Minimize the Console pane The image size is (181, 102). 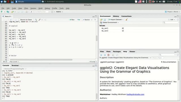coord(93,66)
